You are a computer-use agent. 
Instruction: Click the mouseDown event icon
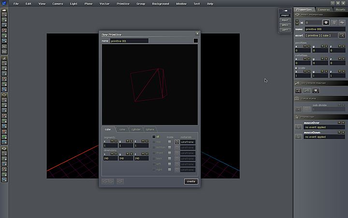[298, 138]
